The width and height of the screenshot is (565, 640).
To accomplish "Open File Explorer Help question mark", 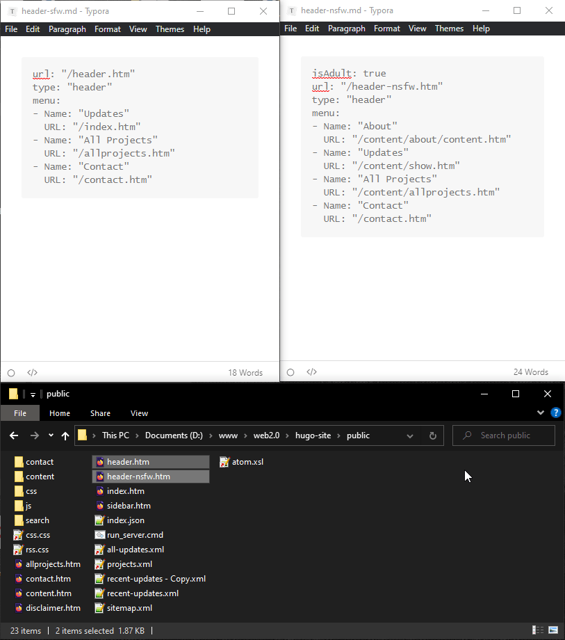I will click(555, 413).
